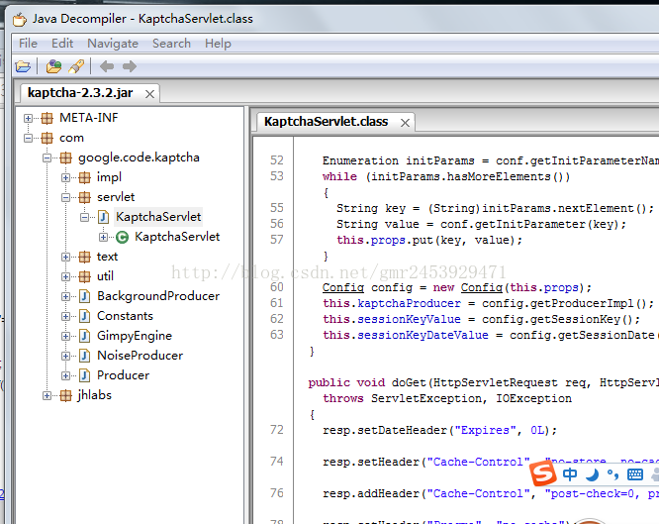
Task: Click the Constants file icon
Action: pyautogui.click(x=84, y=316)
